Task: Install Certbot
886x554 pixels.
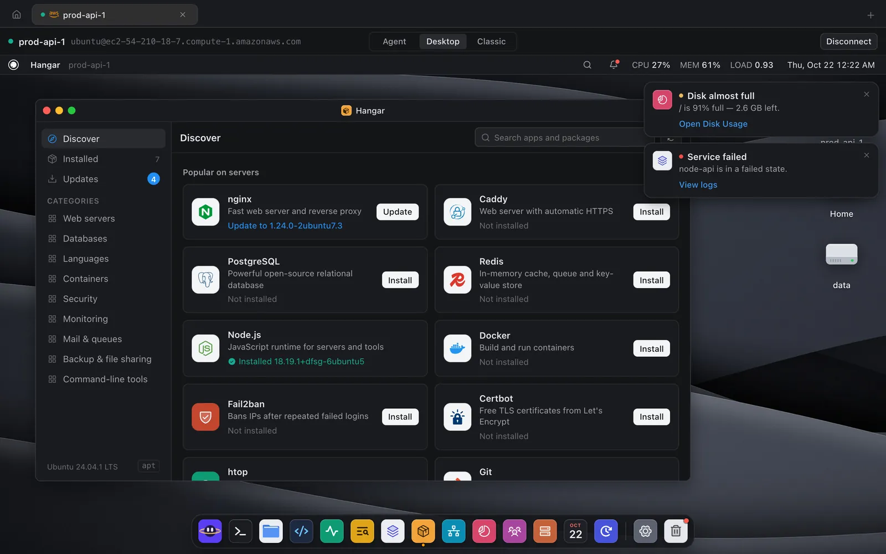Action: coord(651,417)
